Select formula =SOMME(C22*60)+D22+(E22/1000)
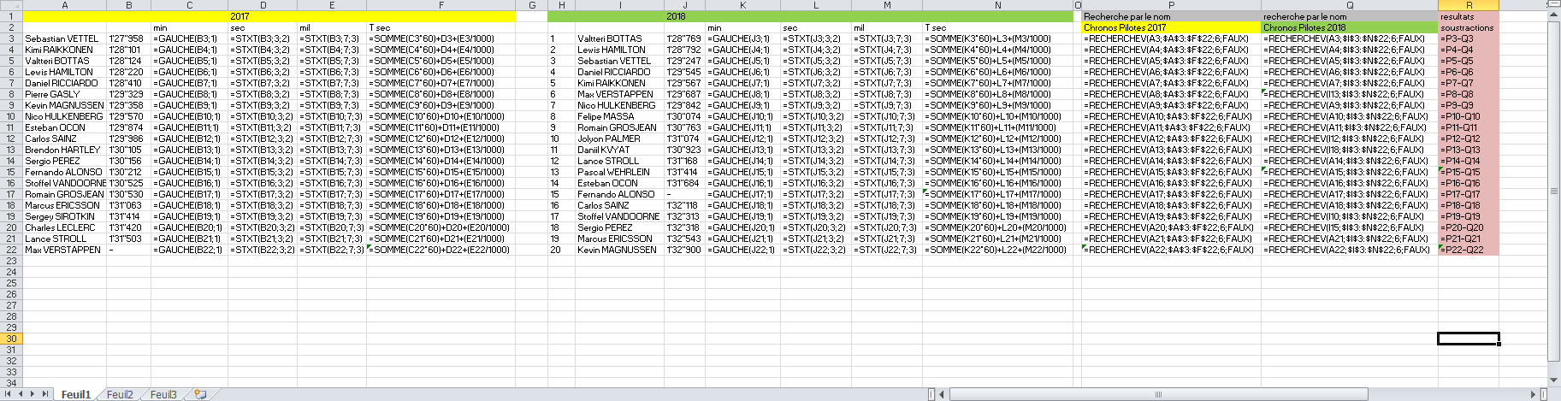 (x=441, y=250)
